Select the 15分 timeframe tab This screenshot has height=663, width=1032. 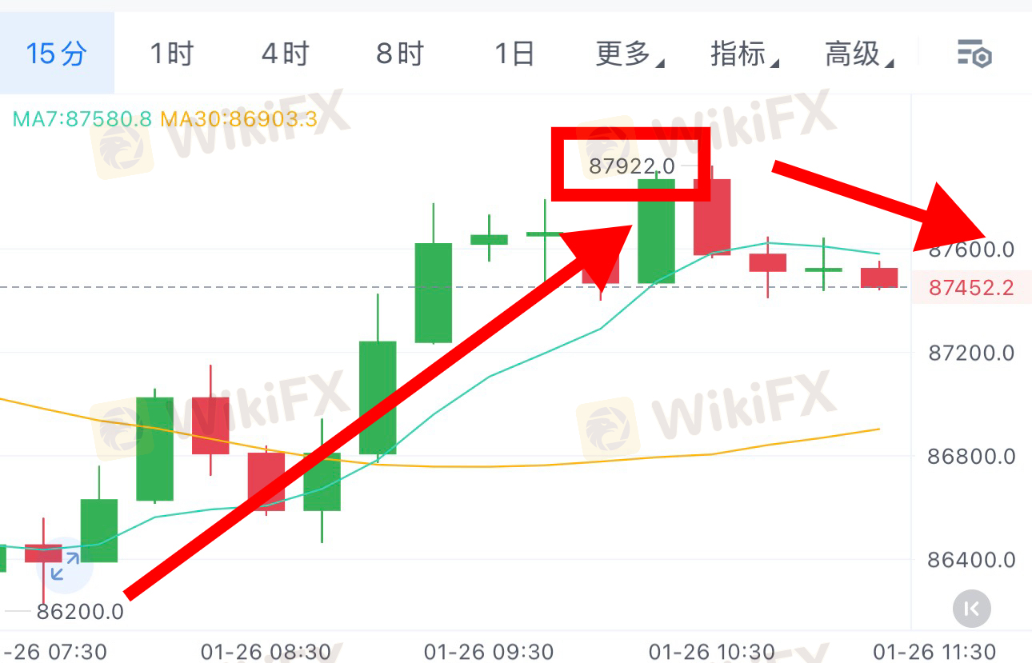pyautogui.click(x=56, y=54)
